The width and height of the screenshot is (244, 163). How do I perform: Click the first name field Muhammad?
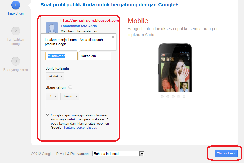pyautogui.click(x=62, y=56)
